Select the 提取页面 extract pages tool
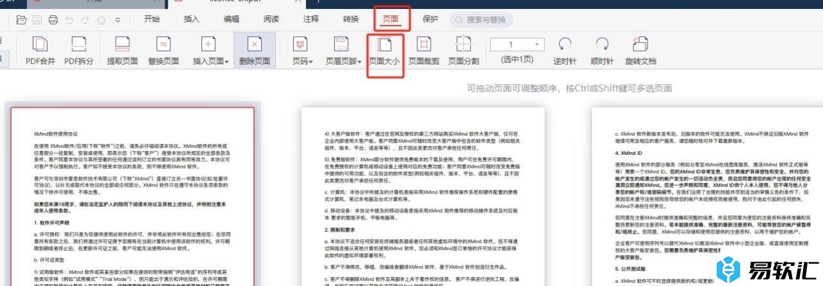 point(122,51)
